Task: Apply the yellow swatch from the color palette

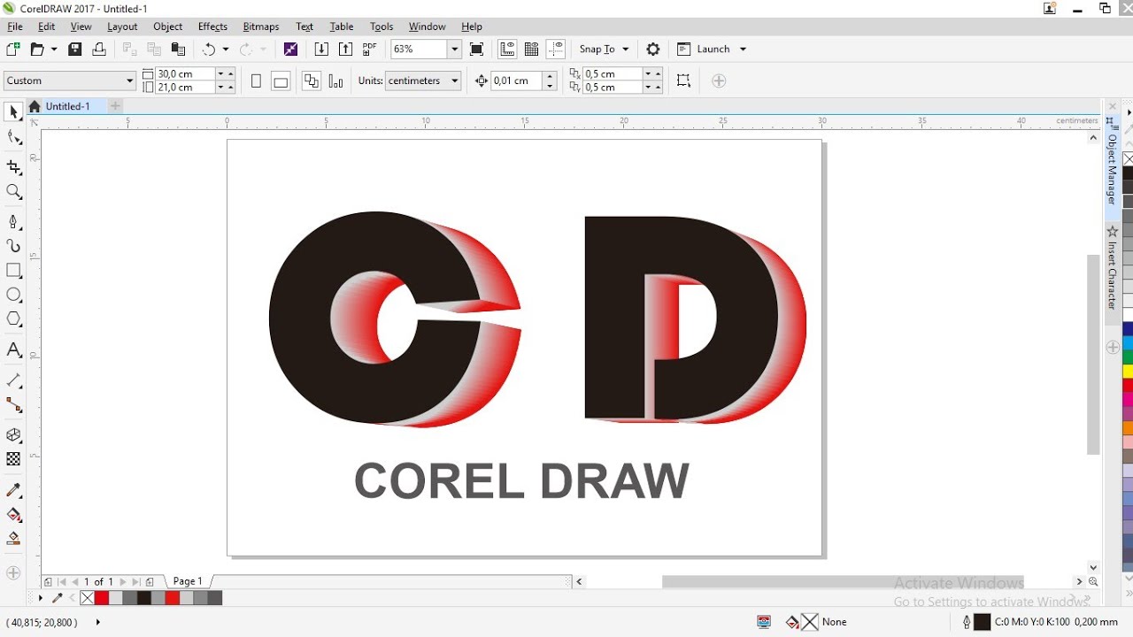Action: coord(1128,372)
